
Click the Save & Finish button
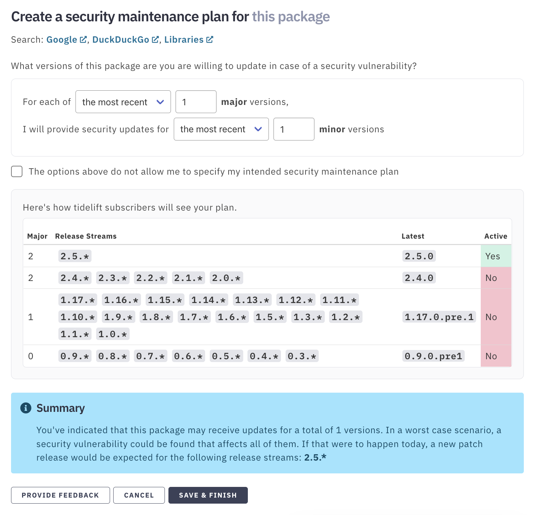pyautogui.click(x=208, y=495)
